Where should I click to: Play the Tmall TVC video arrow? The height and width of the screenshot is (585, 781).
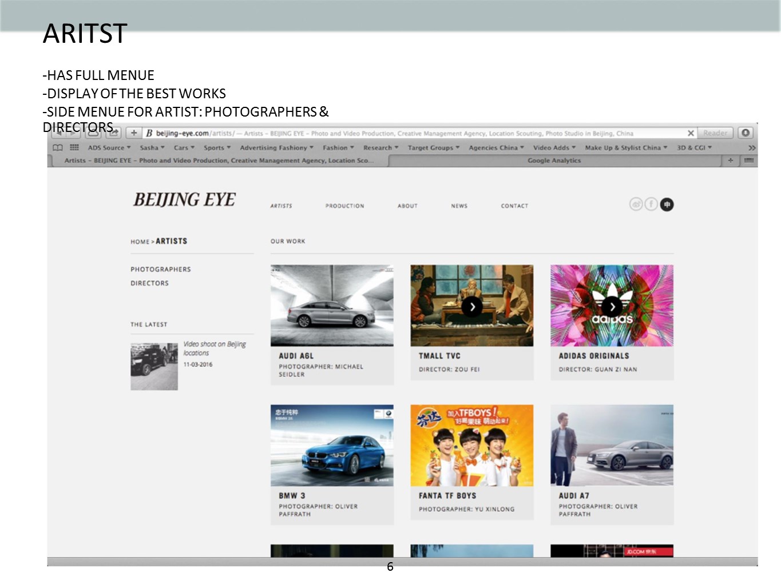(x=472, y=307)
